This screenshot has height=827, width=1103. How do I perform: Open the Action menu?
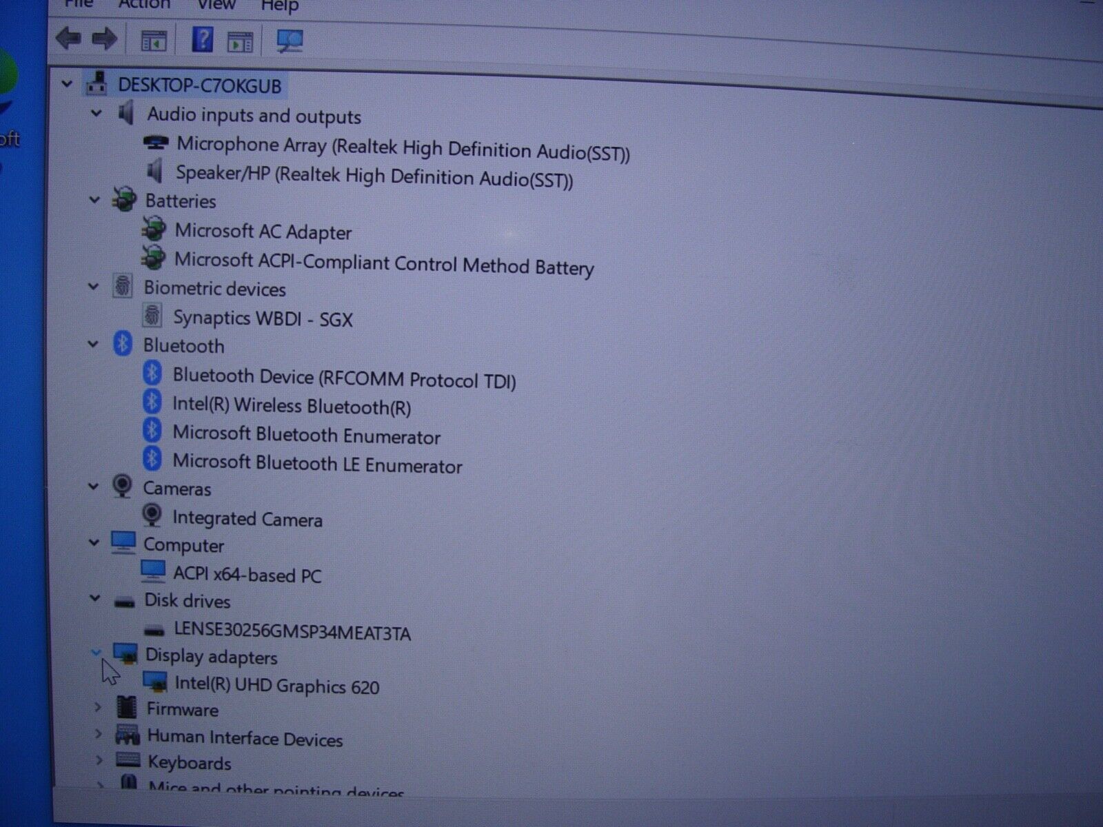[x=144, y=4]
